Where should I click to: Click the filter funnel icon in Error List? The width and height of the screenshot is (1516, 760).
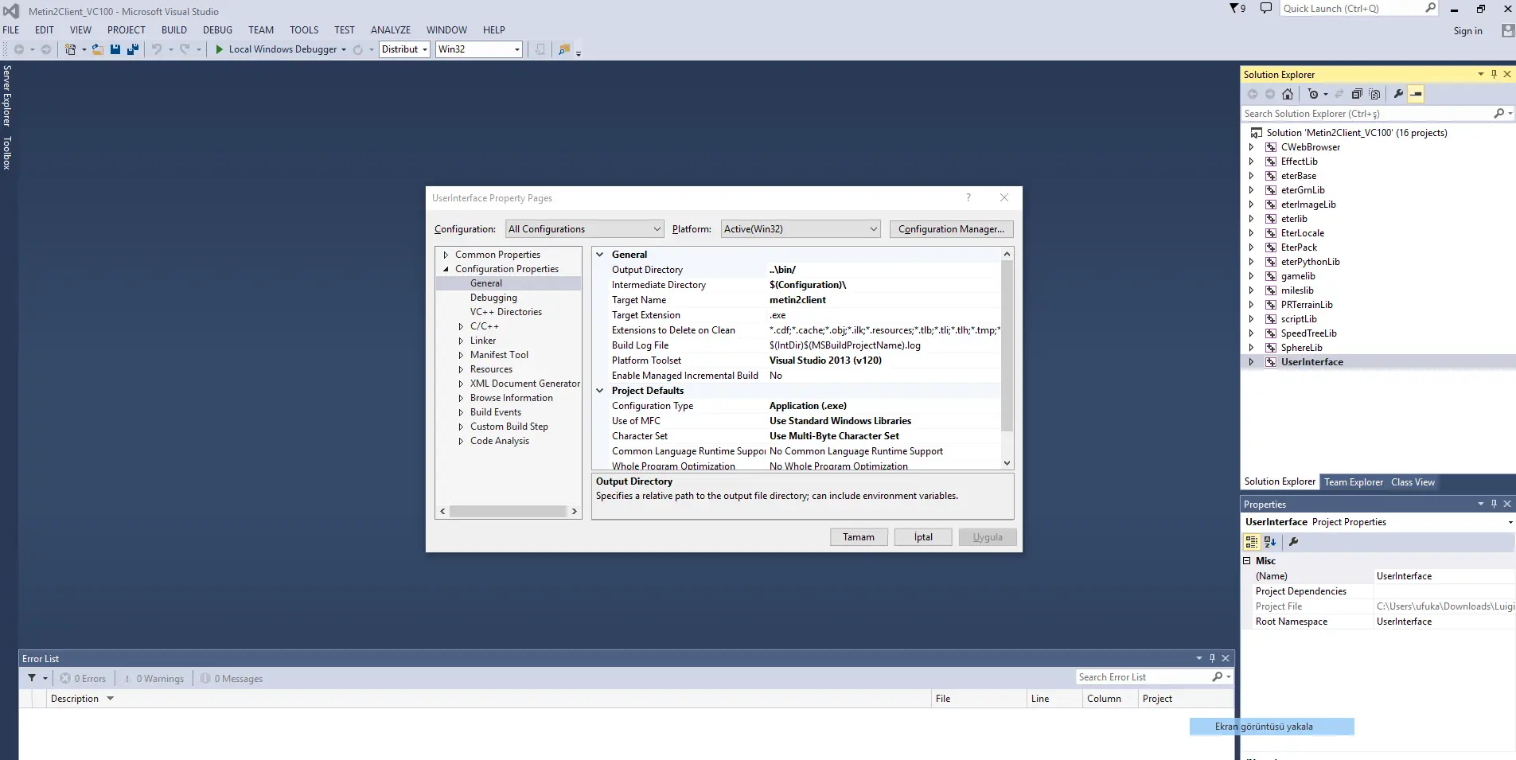(x=32, y=678)
